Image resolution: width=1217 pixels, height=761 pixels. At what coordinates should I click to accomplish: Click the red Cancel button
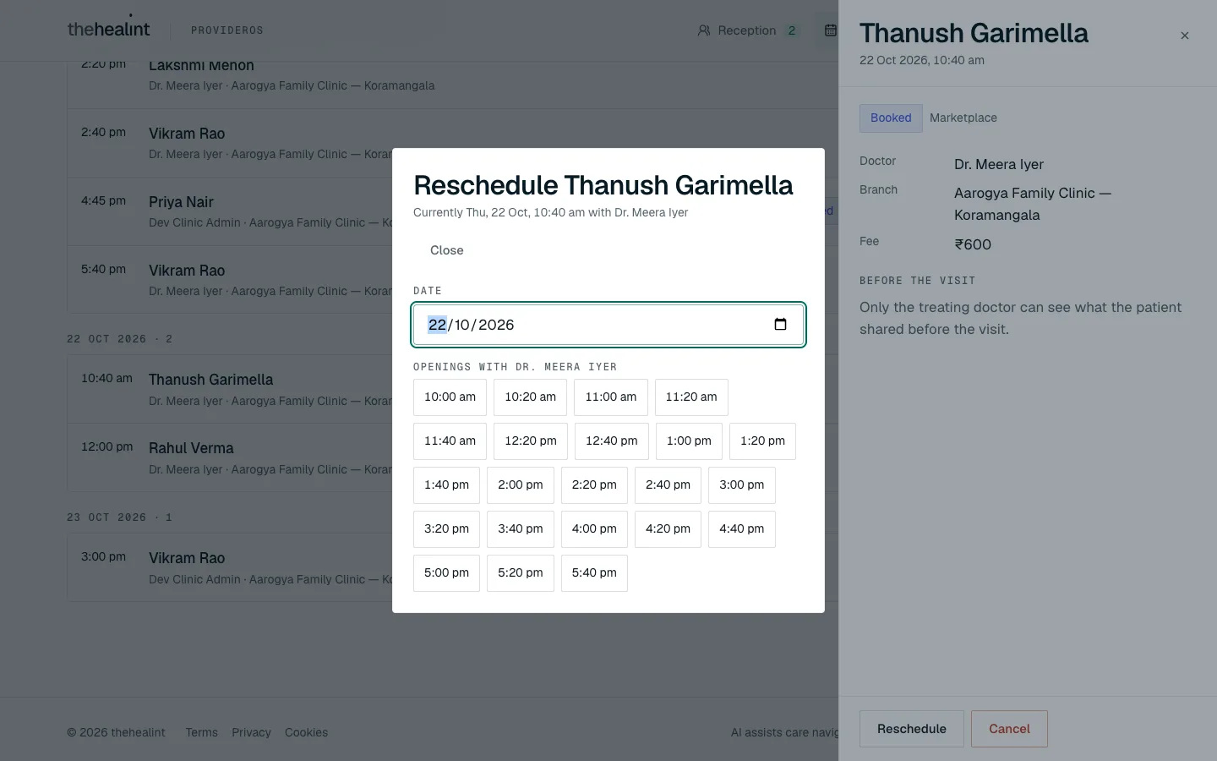click(x=1009, y=729)
